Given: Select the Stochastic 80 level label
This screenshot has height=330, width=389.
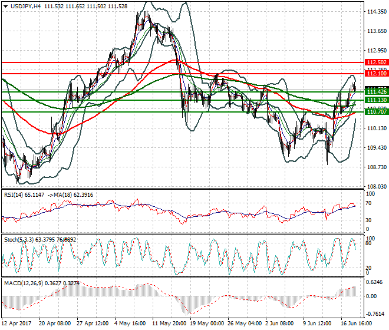Looking at the screenshot, I should point(368,243).
